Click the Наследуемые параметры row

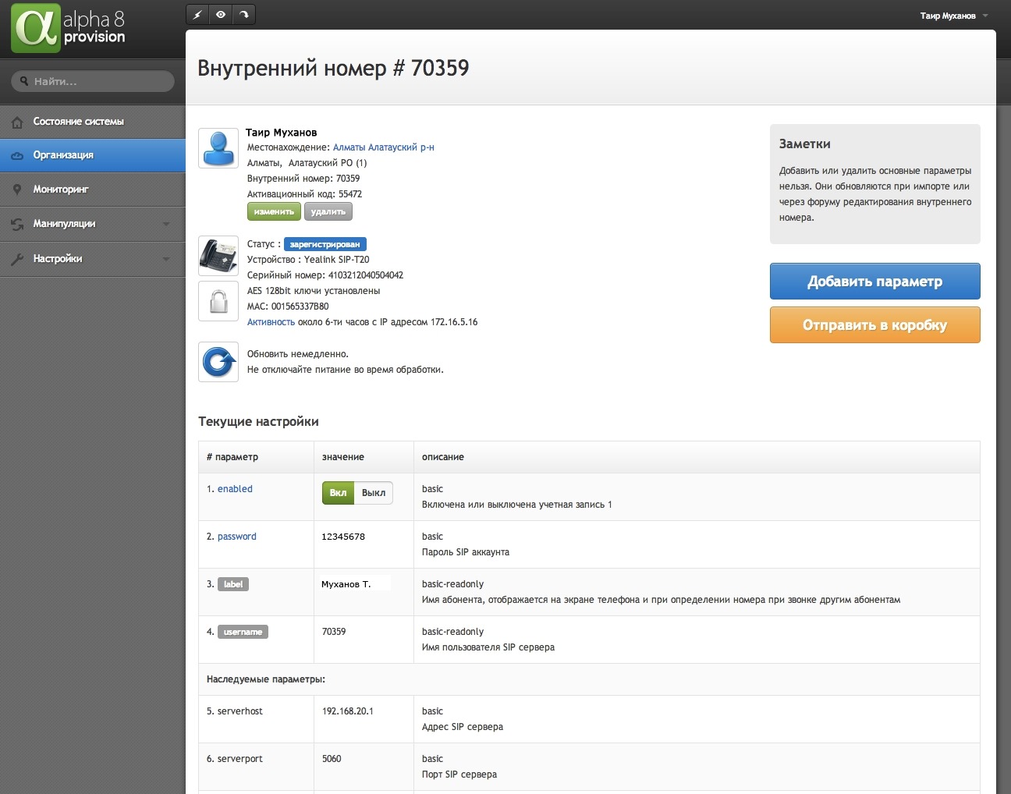point(589,679)
